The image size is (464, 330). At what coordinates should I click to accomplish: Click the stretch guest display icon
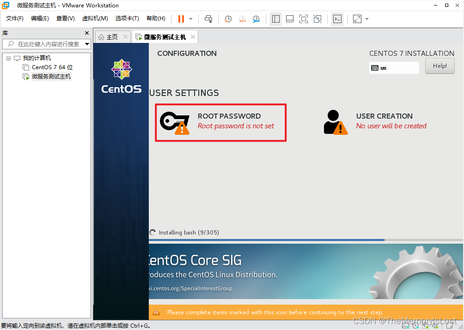(x=357, y=19)
